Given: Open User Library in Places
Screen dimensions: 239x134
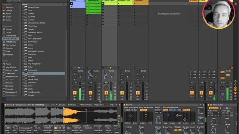Looking at the screenshot, I should 11,67.
